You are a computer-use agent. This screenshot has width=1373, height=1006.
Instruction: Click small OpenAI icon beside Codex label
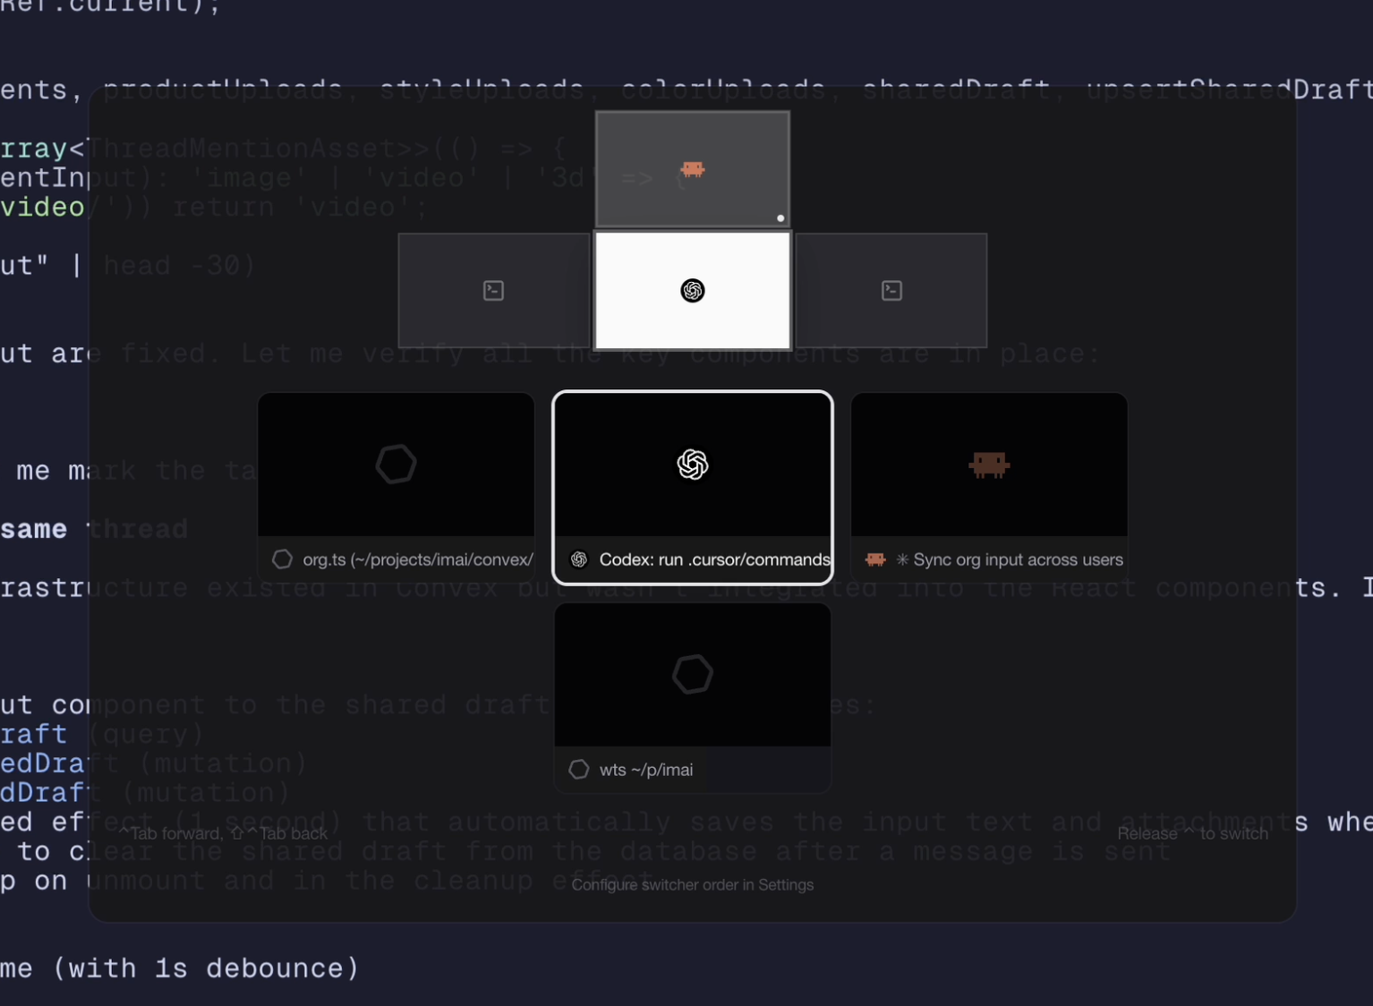tap(579, 559)
